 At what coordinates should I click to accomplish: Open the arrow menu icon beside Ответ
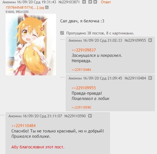click(x=95, y=2)
